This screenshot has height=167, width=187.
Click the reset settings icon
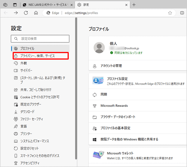tap(16, 148)
